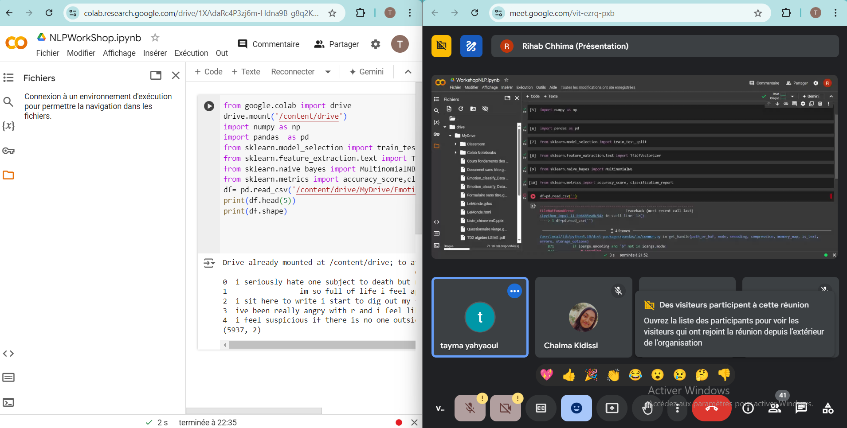Open more options on tayma yahyaoui tile
847x428 pixels.
point(514,291)
